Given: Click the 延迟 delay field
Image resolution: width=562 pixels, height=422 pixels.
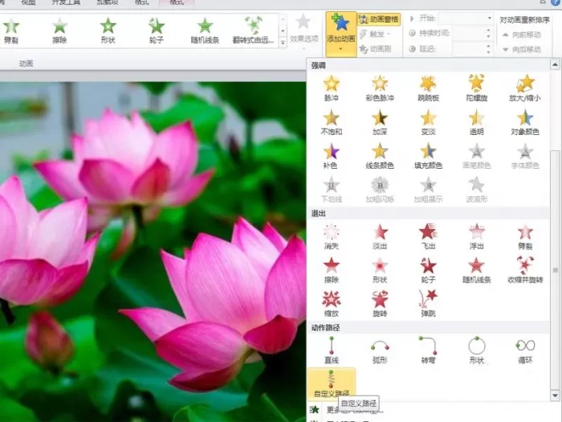Looking at the screenshot, I should tap(469, 49).
